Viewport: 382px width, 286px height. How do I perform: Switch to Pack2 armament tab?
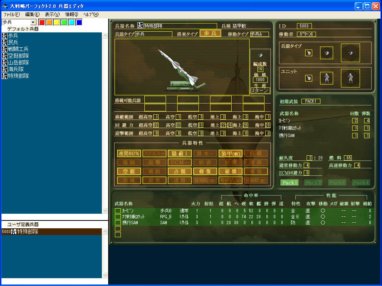click(313, 182)
